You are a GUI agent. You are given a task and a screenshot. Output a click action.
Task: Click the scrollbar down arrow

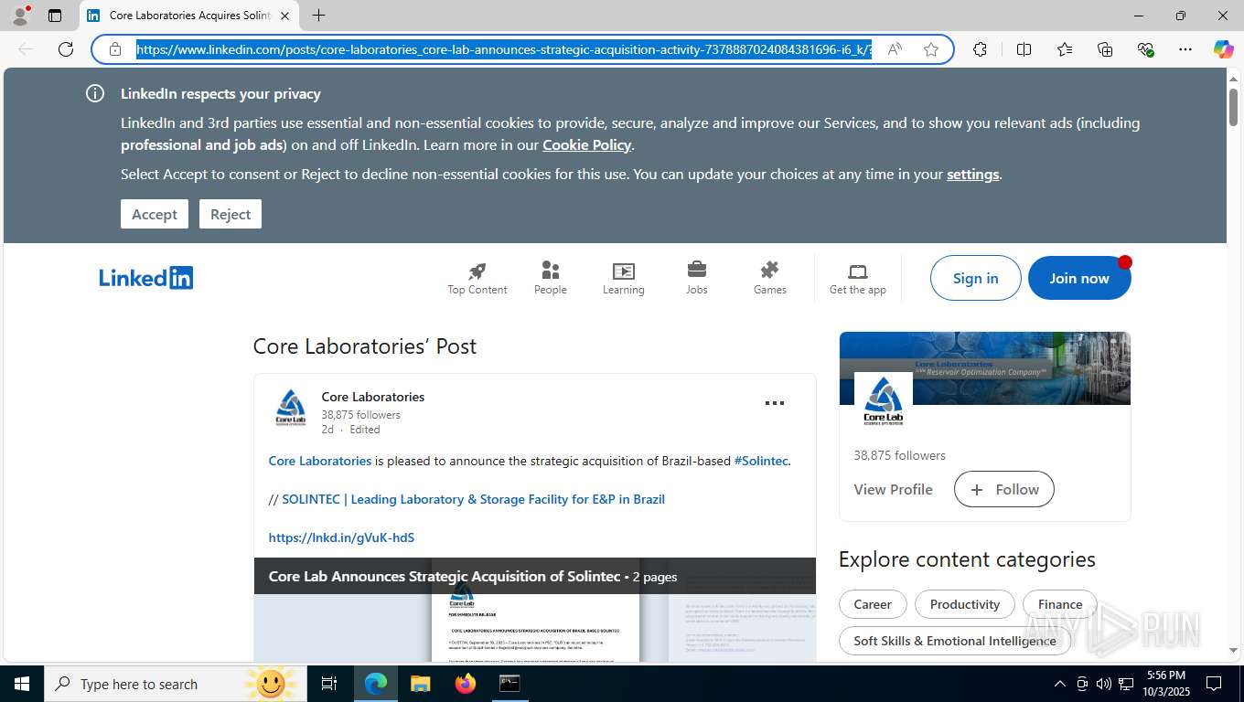coord(1233,651)
